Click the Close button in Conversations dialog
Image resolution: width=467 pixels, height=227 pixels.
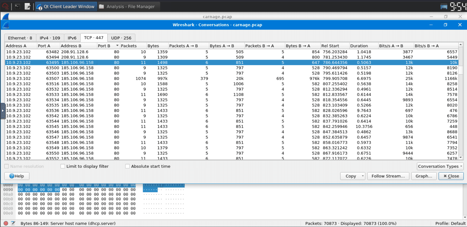(x=451, y=176)
